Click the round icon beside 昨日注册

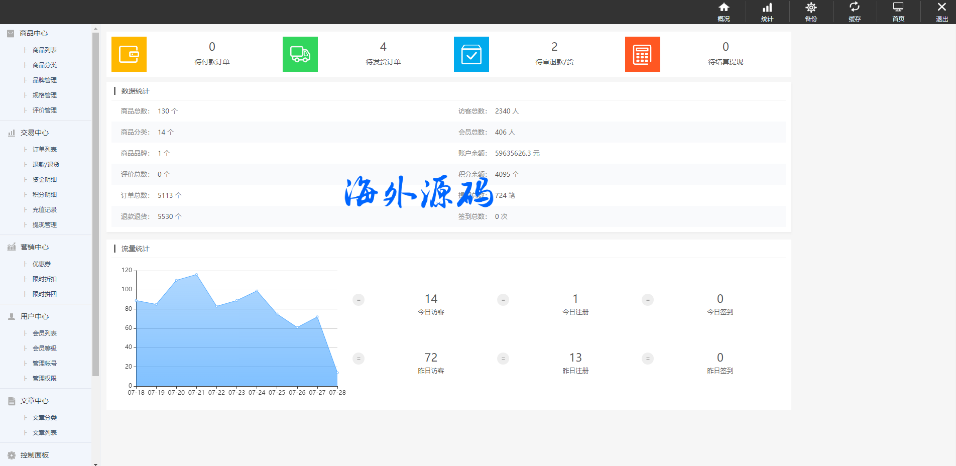503,359
